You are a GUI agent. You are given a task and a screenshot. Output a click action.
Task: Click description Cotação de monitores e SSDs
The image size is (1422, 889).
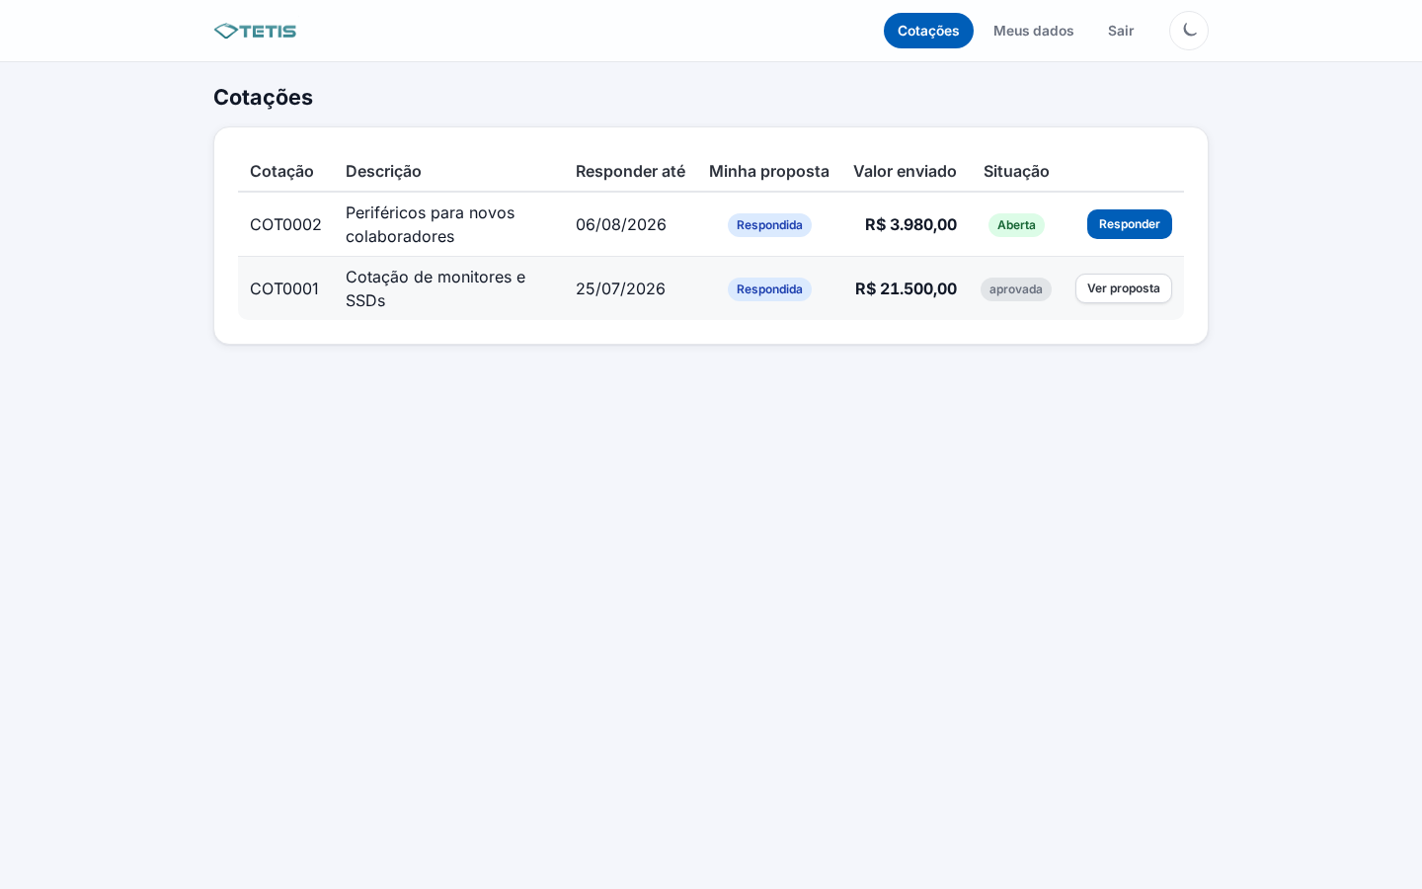tap(435, 288)
